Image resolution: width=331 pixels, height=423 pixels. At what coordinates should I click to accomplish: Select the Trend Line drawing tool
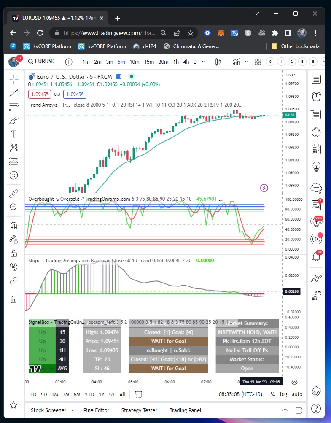13,93
